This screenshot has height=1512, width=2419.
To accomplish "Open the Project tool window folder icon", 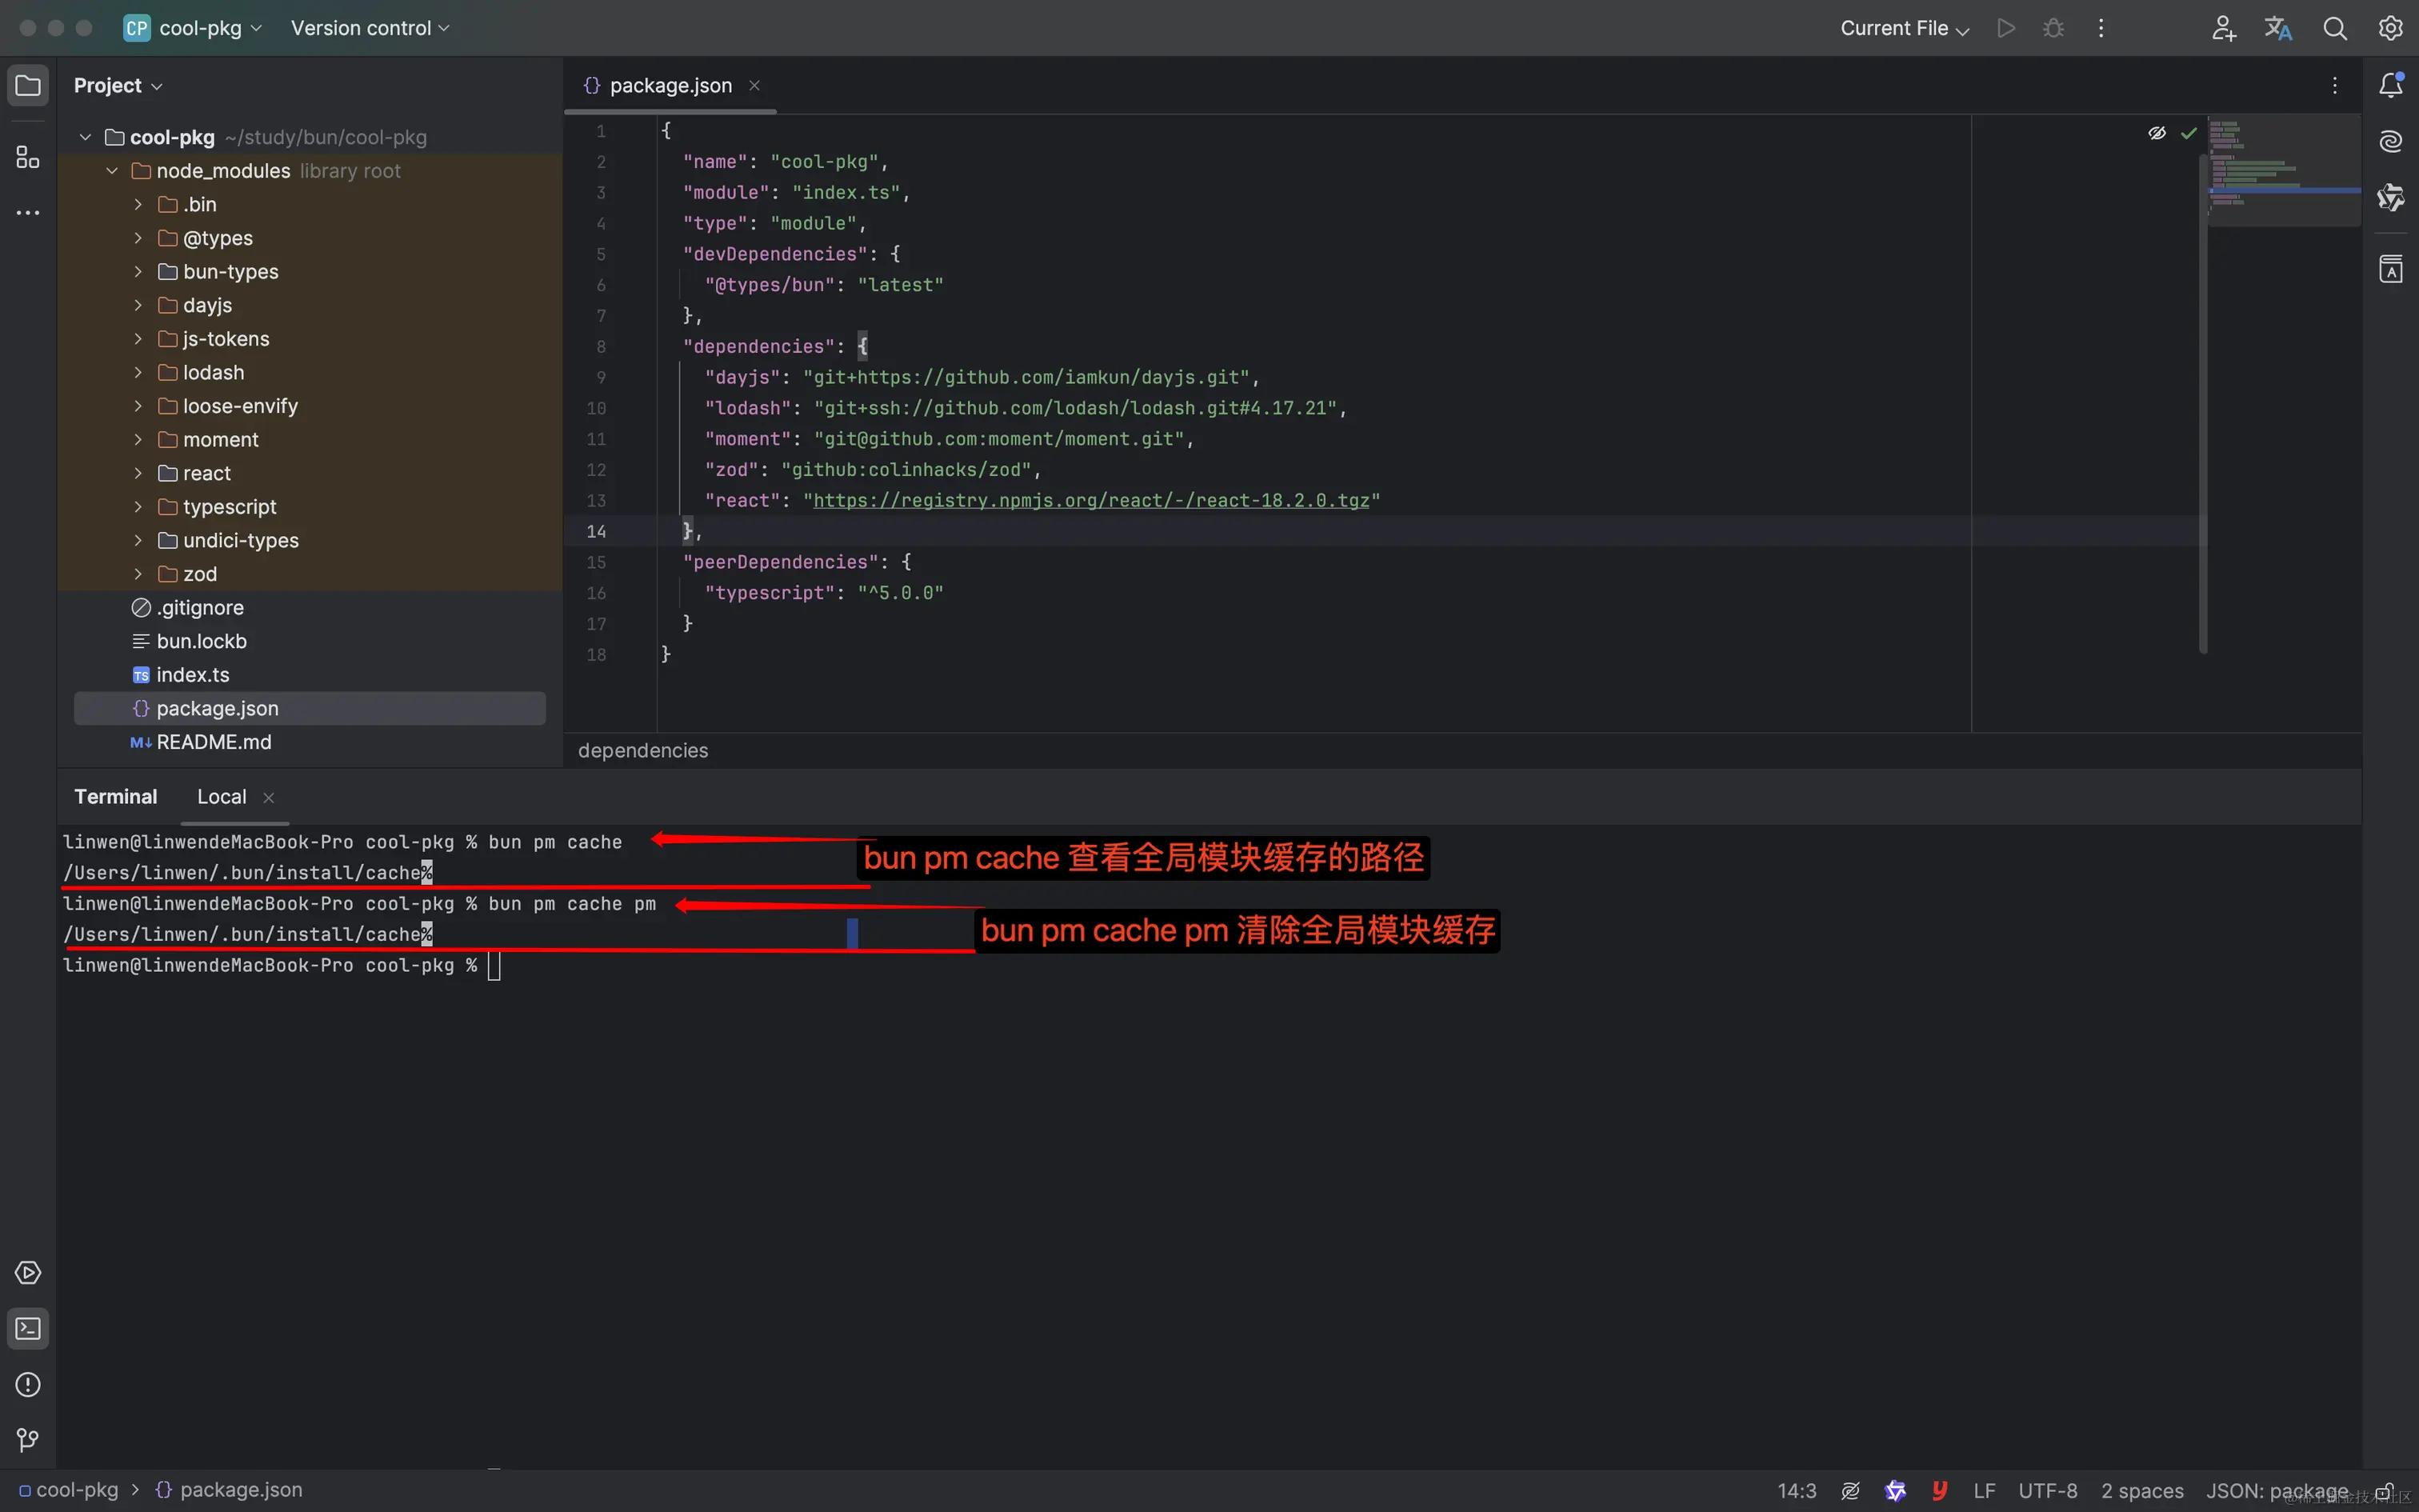I will coord(28,85).
